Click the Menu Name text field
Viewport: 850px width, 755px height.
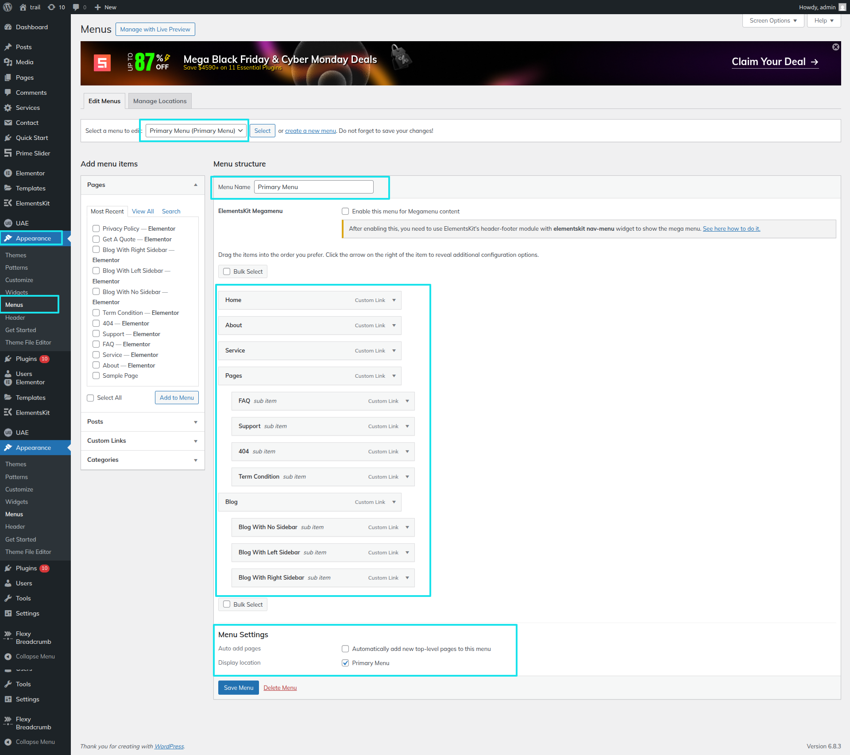tap(313, 187)
